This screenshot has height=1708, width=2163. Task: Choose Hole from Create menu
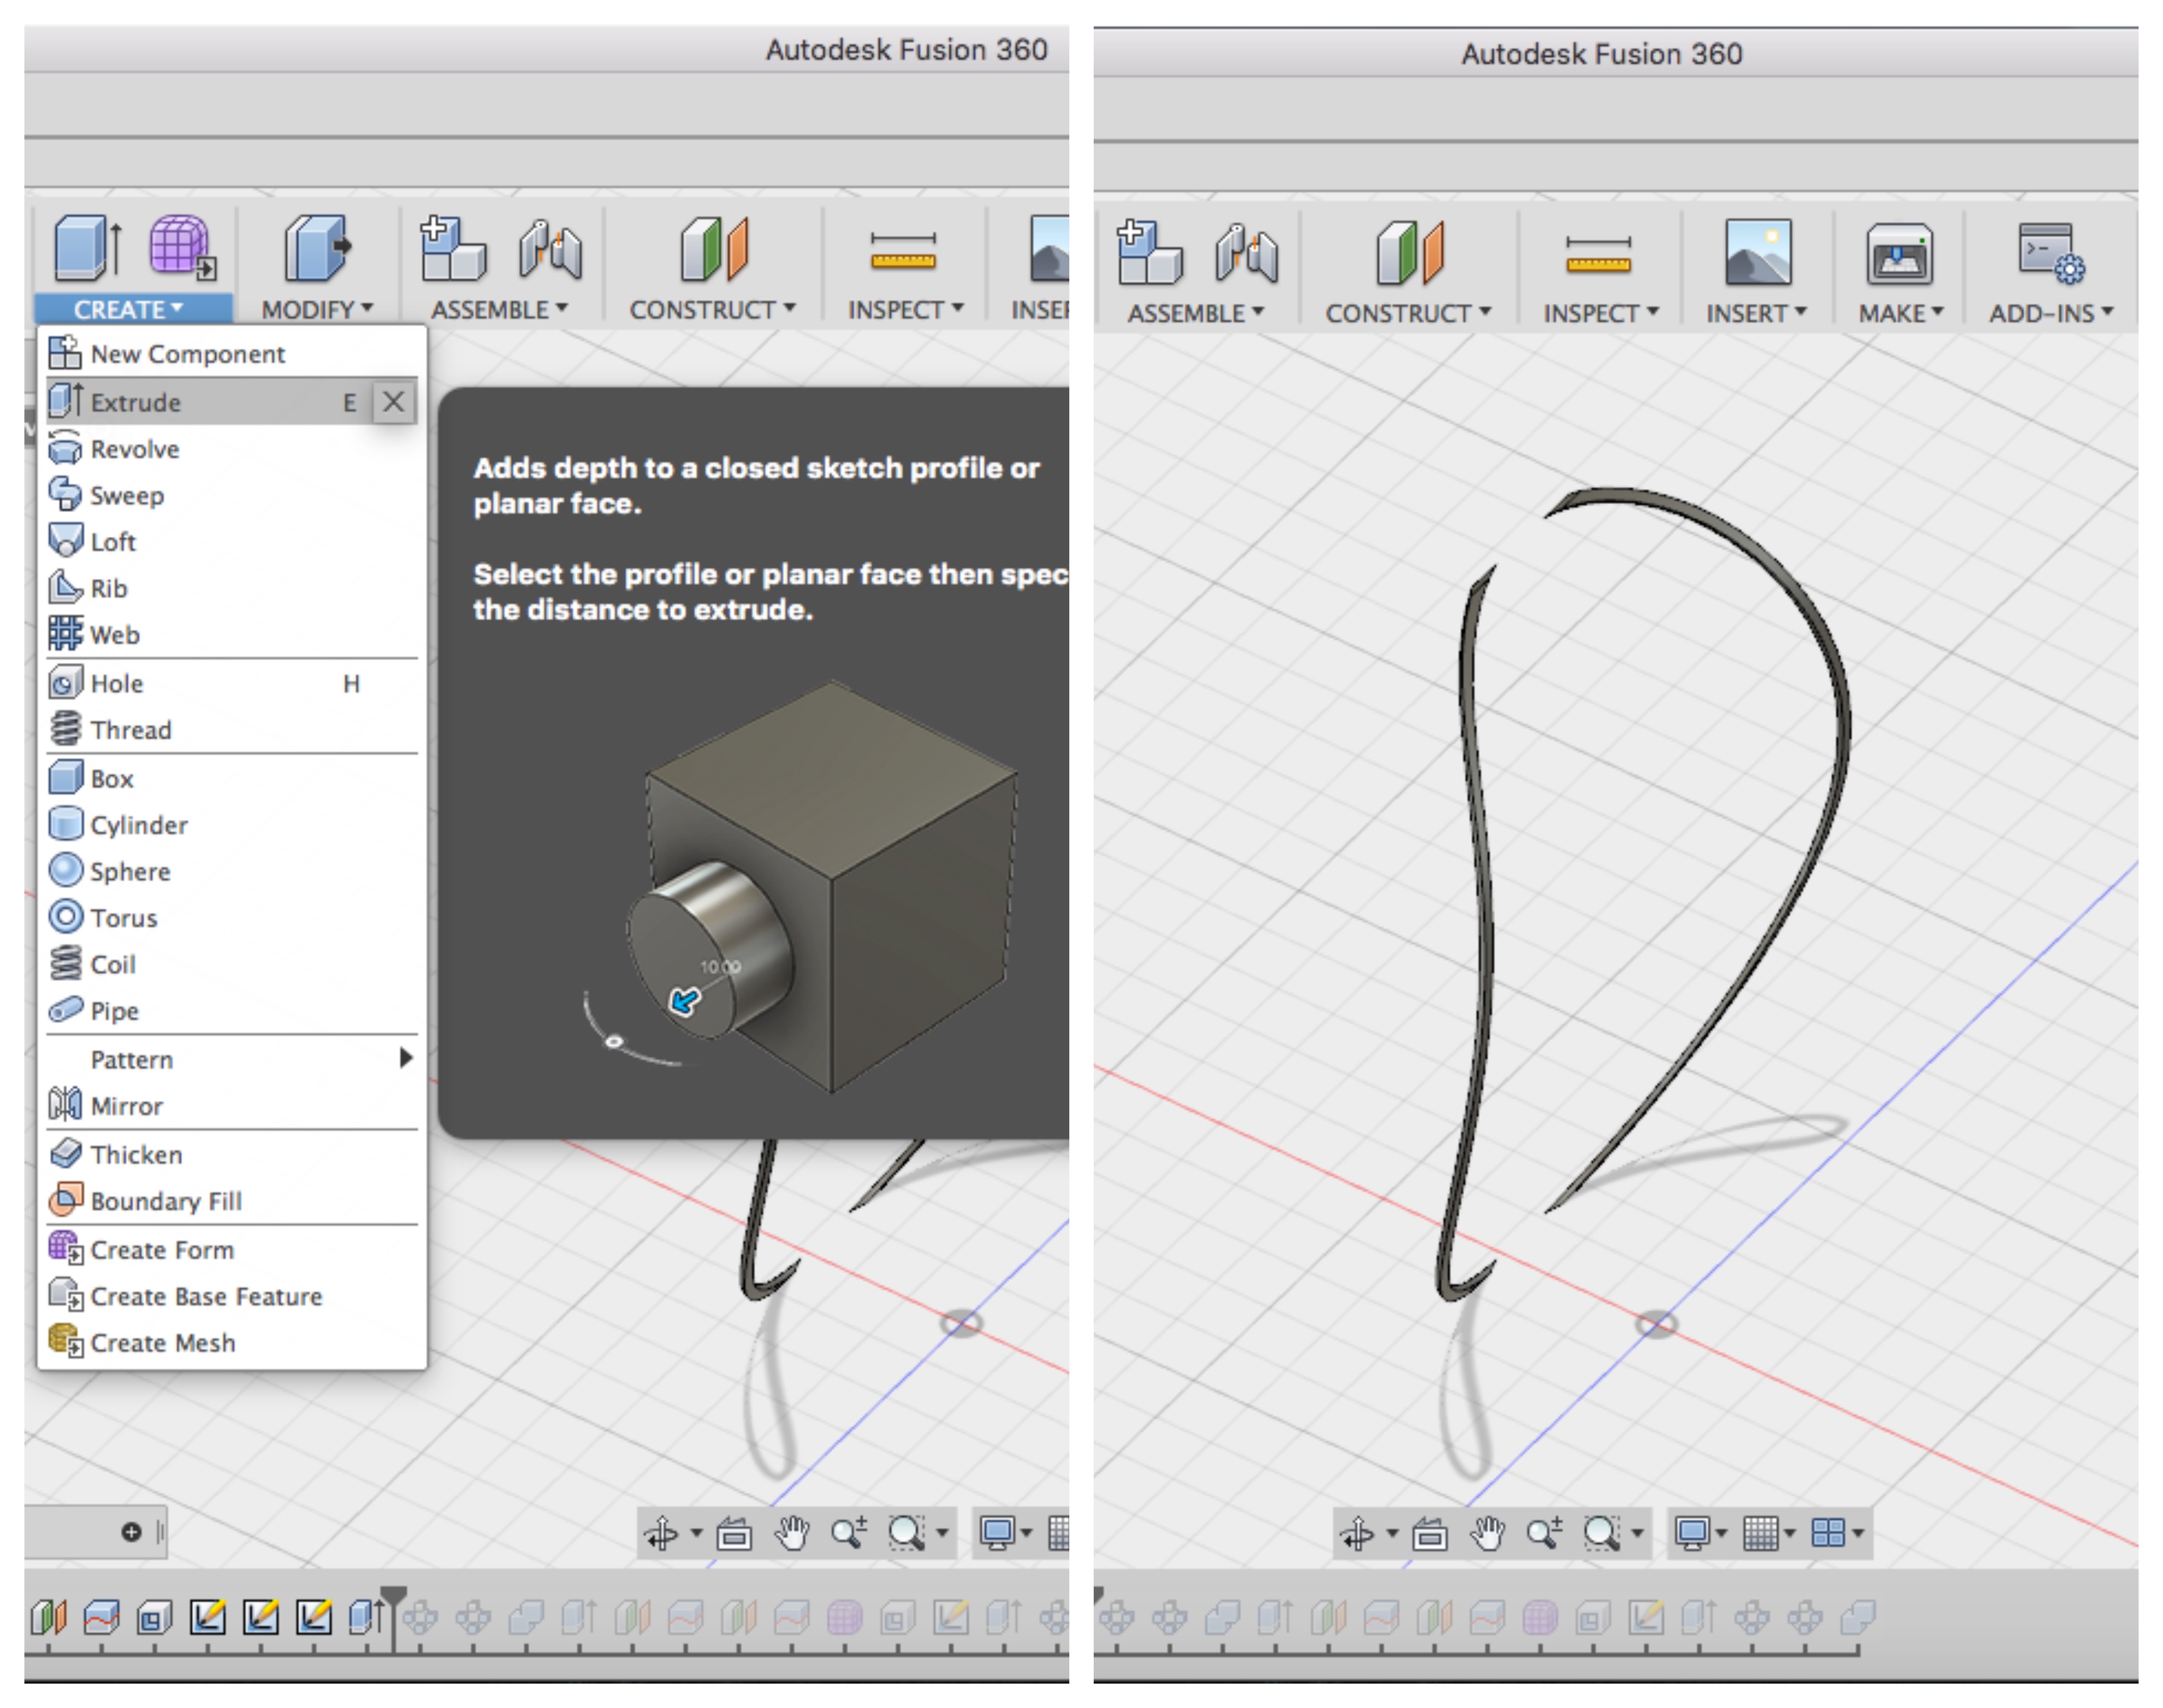pyautogui.click(x=232, y=684)
